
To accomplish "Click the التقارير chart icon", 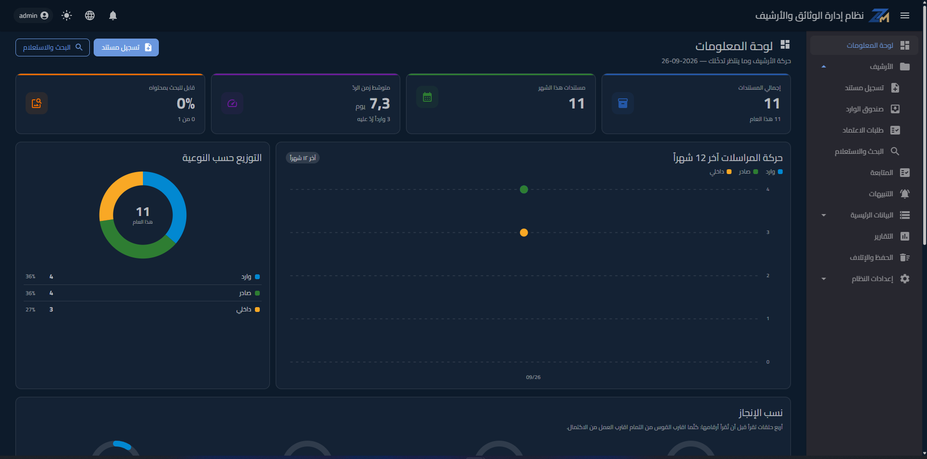I will tap(905, 236).
